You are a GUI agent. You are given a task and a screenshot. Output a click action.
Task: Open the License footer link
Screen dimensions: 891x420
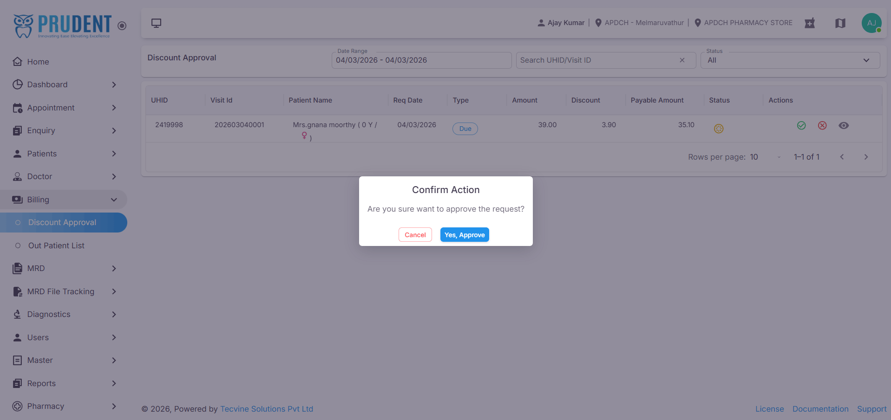769,409
